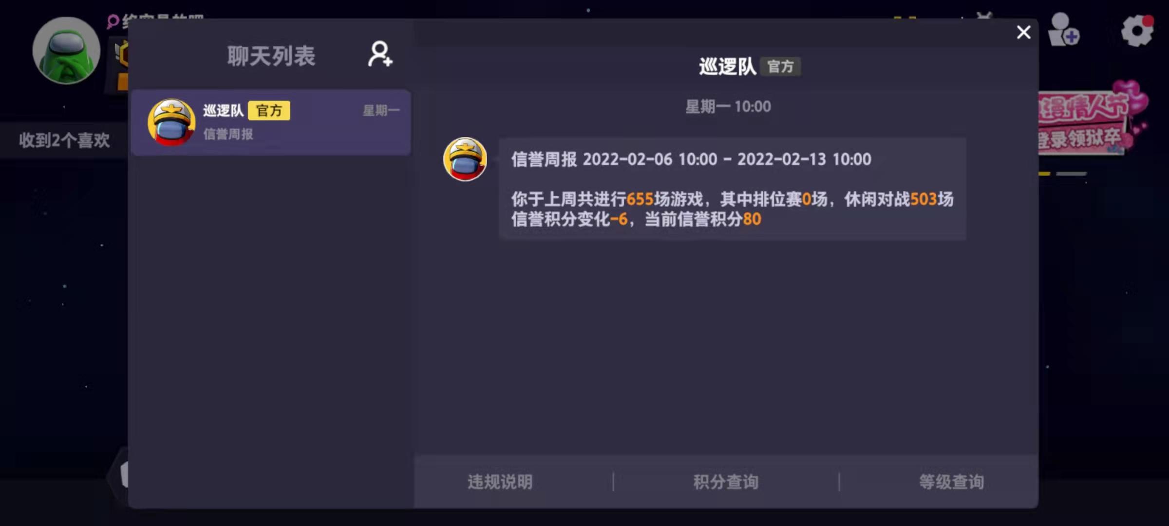This screenshot has height=526, width=1169.
Task: Click the yellow 官方 badge in chat list
Action: coord(269,111)
